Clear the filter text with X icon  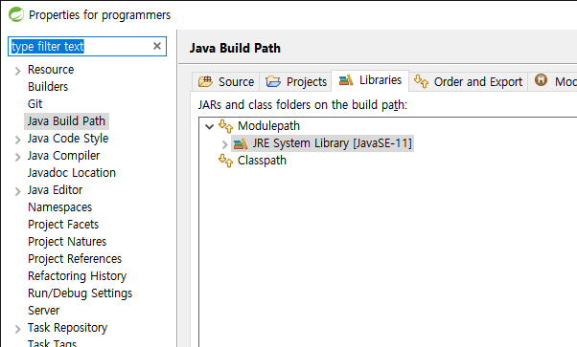coord(157,46)
